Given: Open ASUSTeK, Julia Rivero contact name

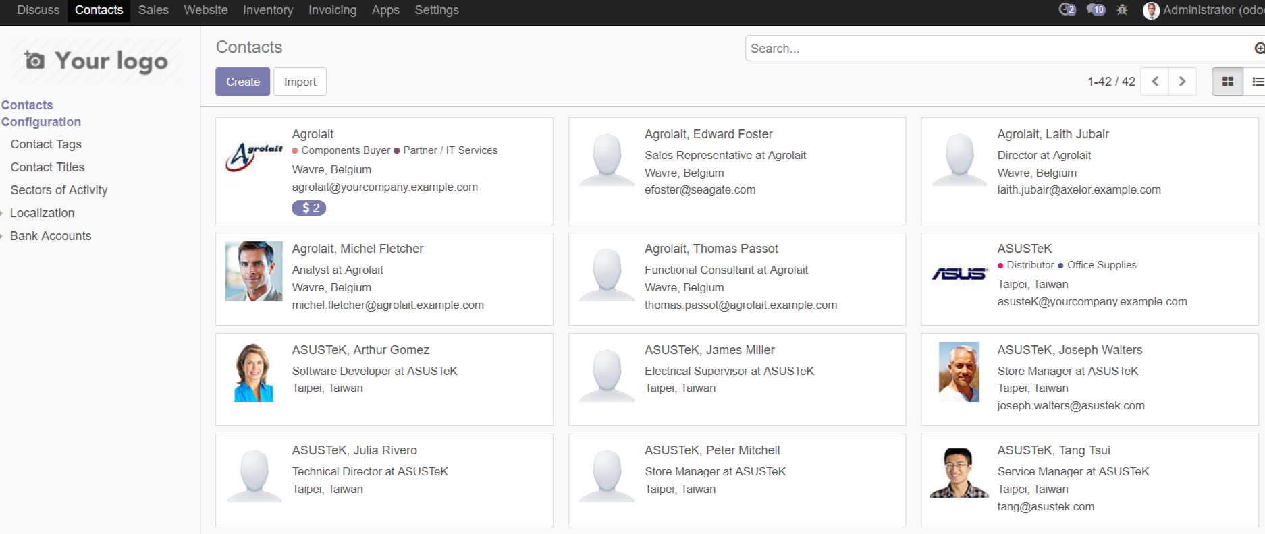Looking at the screenshot, I should (x=354, y=450).
